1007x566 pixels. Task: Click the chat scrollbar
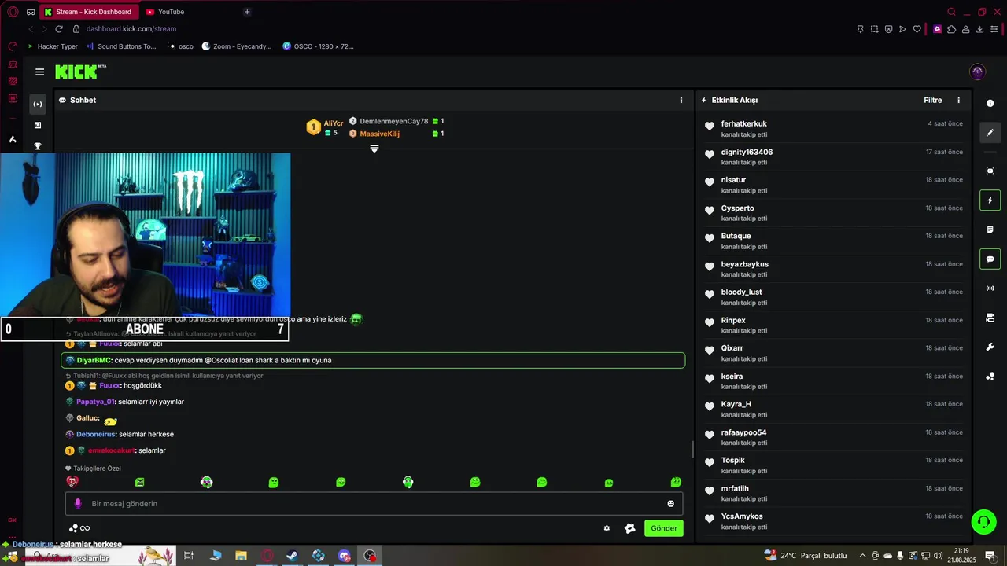tap(692, 449)
